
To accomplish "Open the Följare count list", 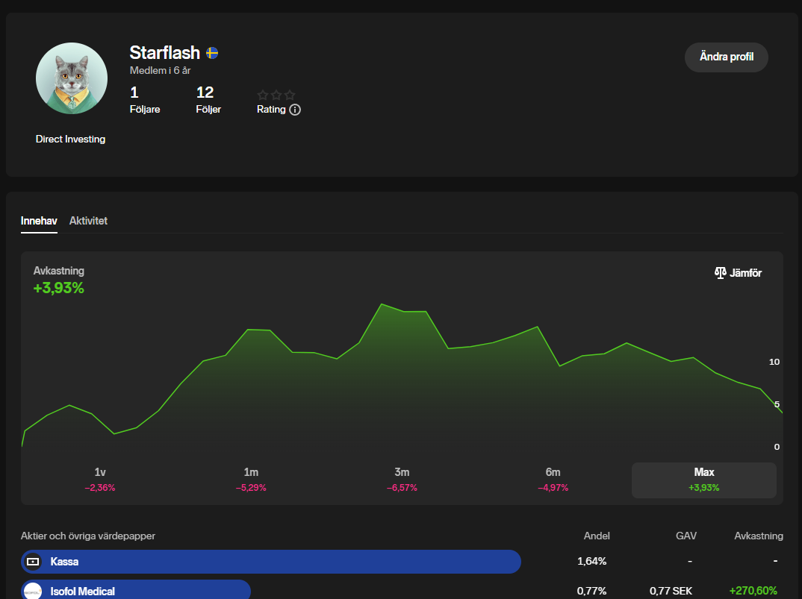I will pyautogui.click(x=144, y=100).
